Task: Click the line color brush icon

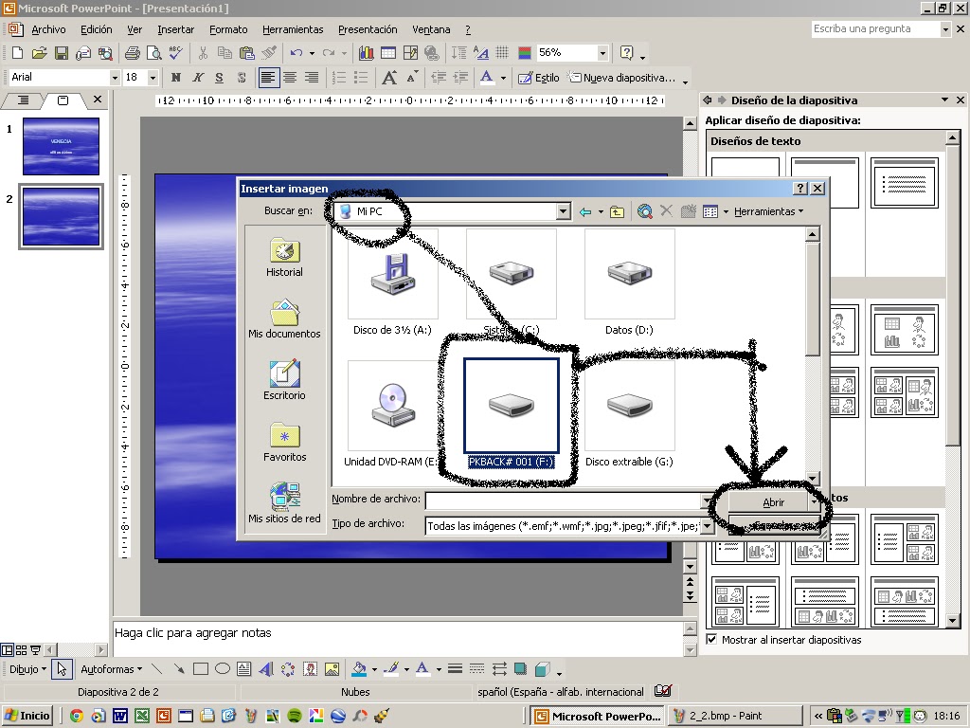Action: point(390,668)
